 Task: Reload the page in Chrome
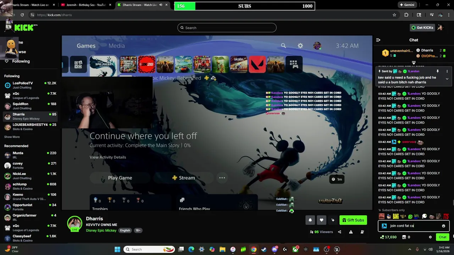click(x=22, y=15)
